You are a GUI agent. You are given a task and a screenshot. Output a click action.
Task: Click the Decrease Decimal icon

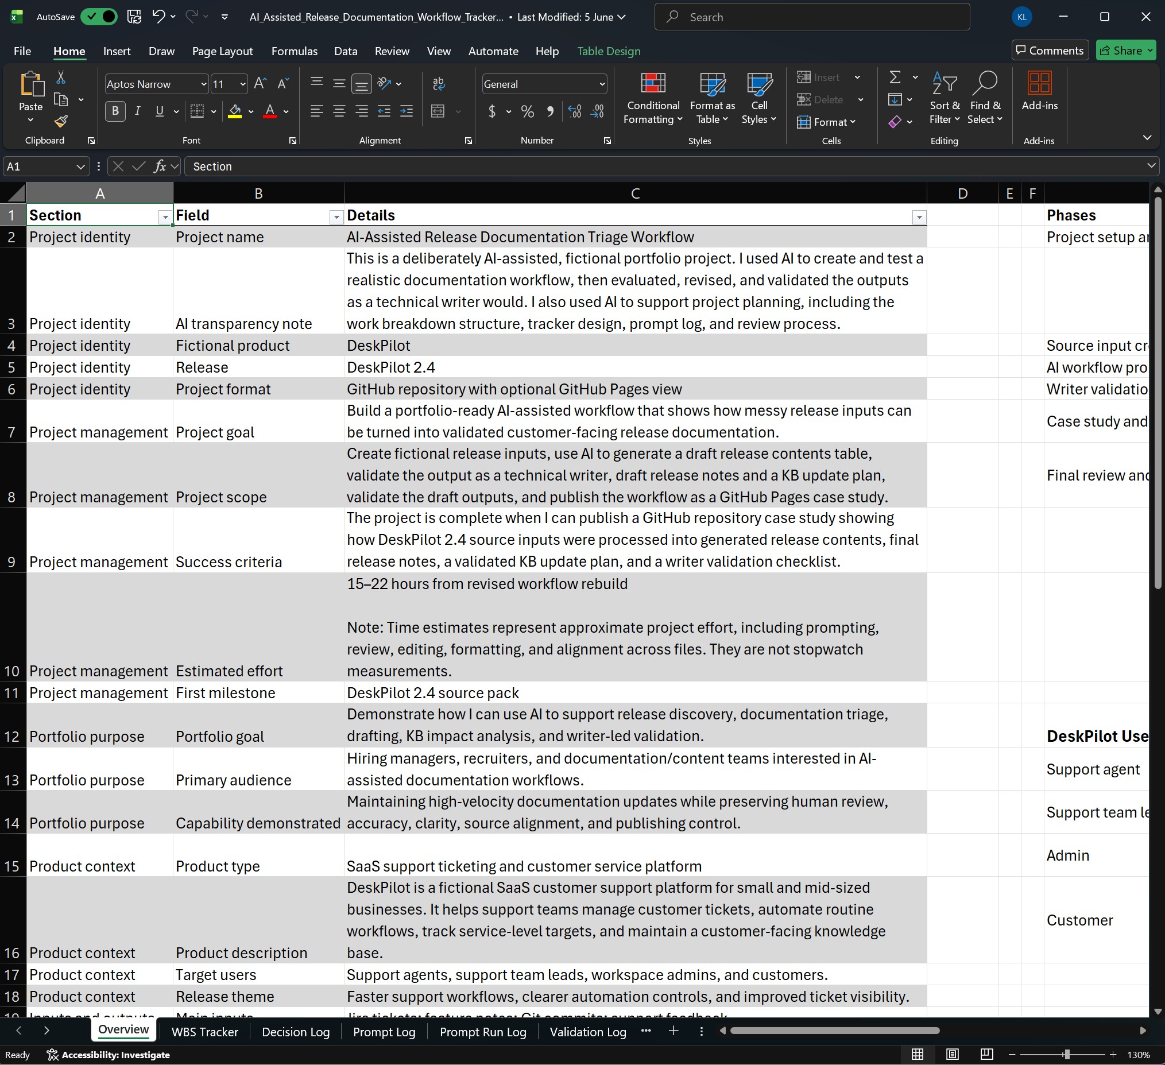click(597, 111)
